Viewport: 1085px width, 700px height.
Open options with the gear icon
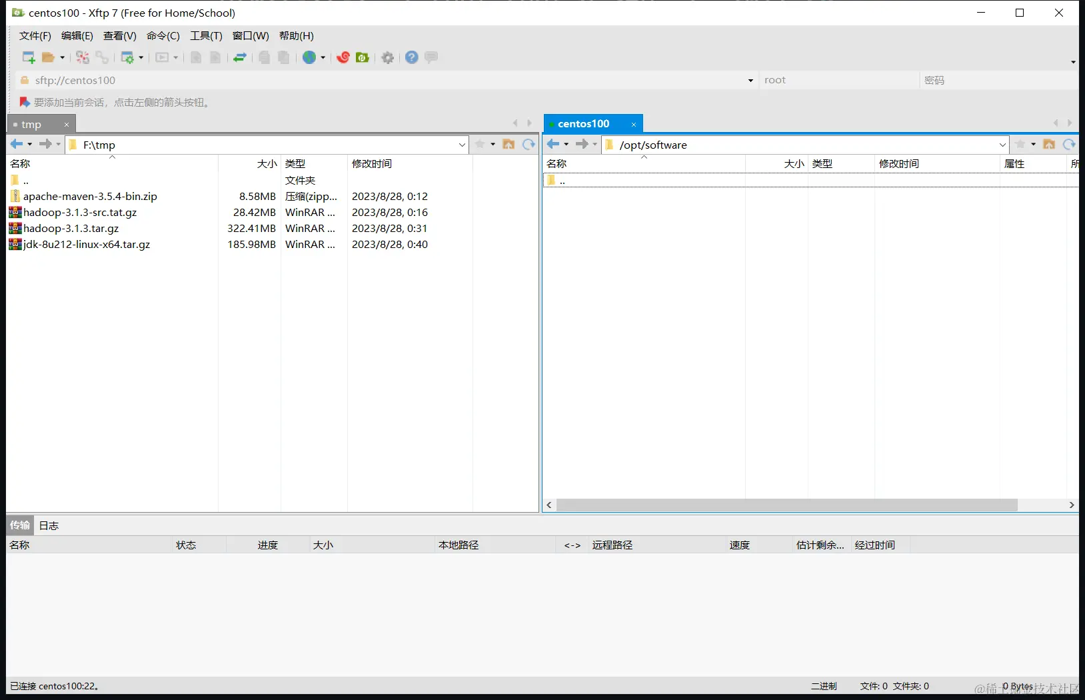coord(388,57)
